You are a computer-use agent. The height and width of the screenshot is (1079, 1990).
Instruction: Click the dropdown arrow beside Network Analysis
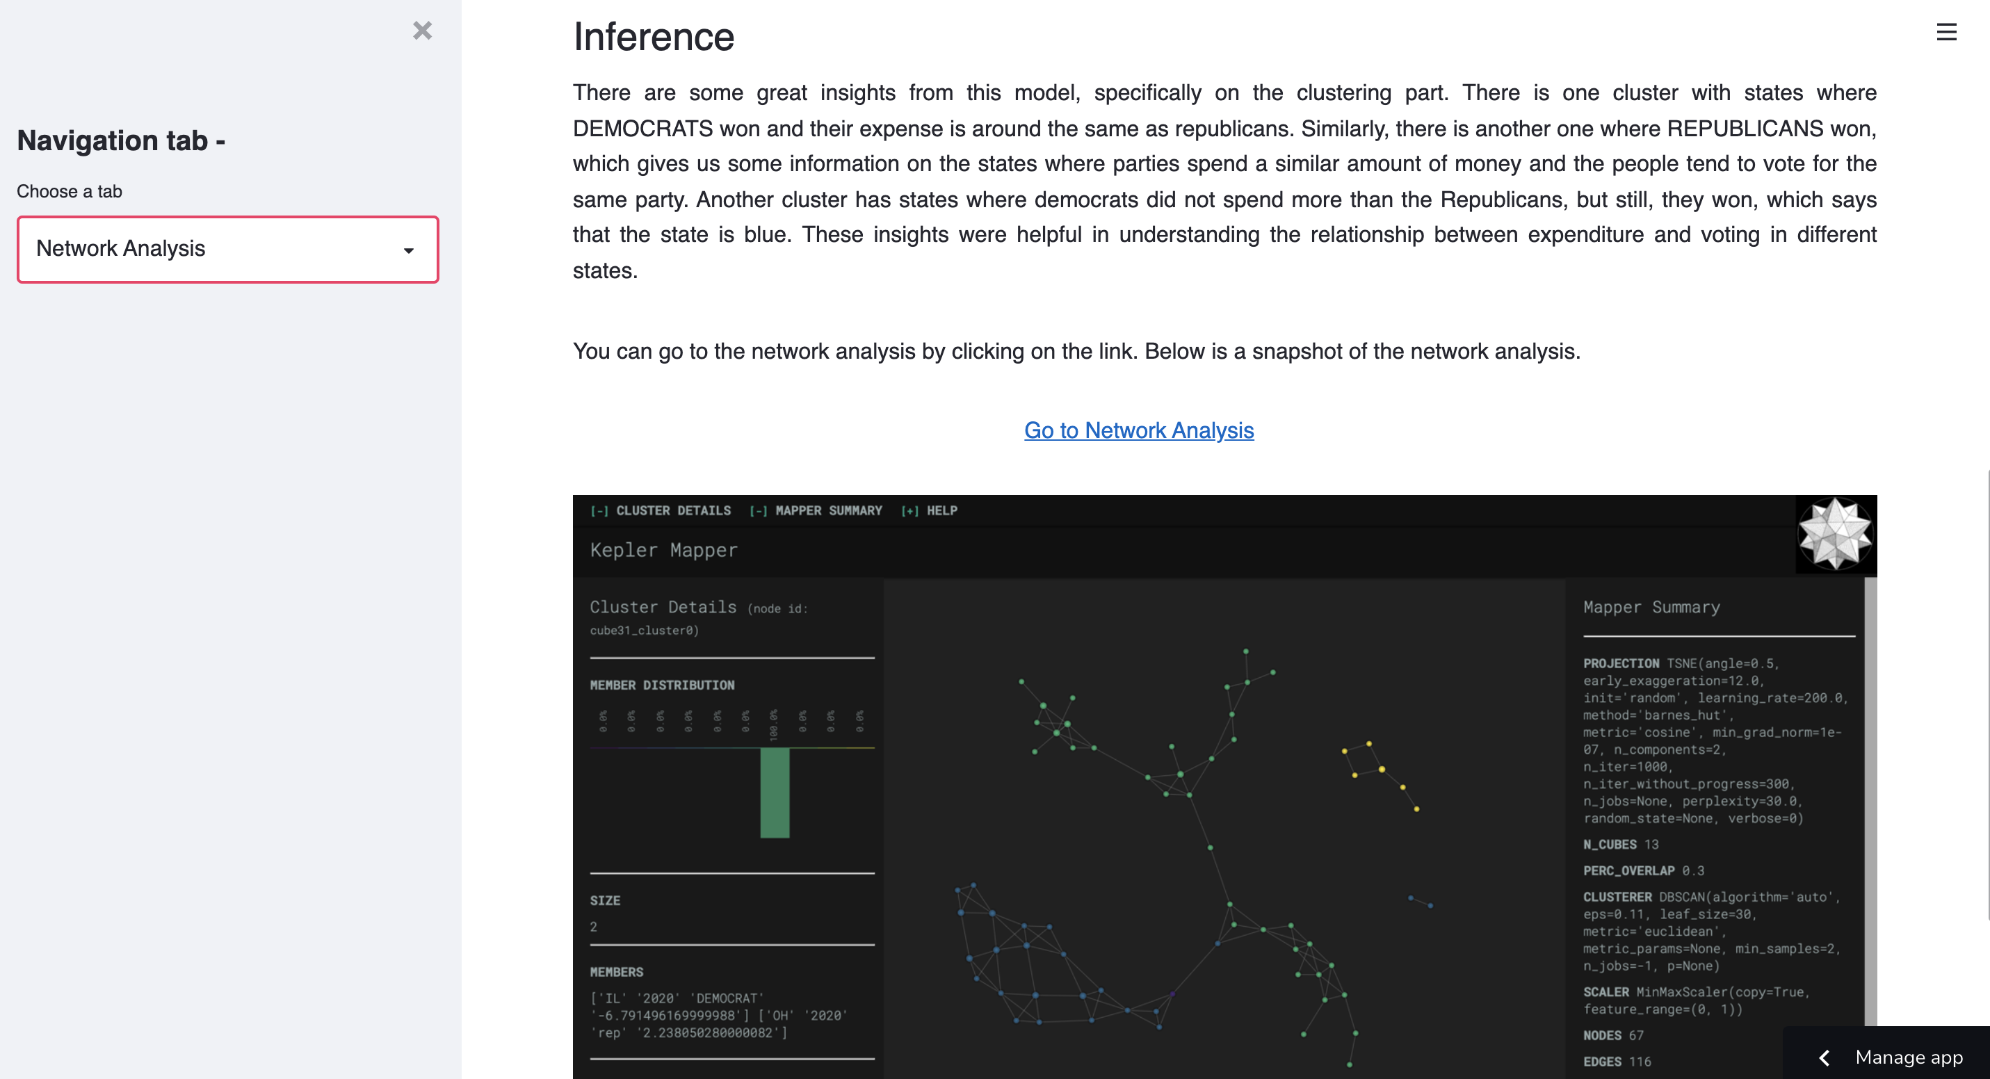click(409, 250)
